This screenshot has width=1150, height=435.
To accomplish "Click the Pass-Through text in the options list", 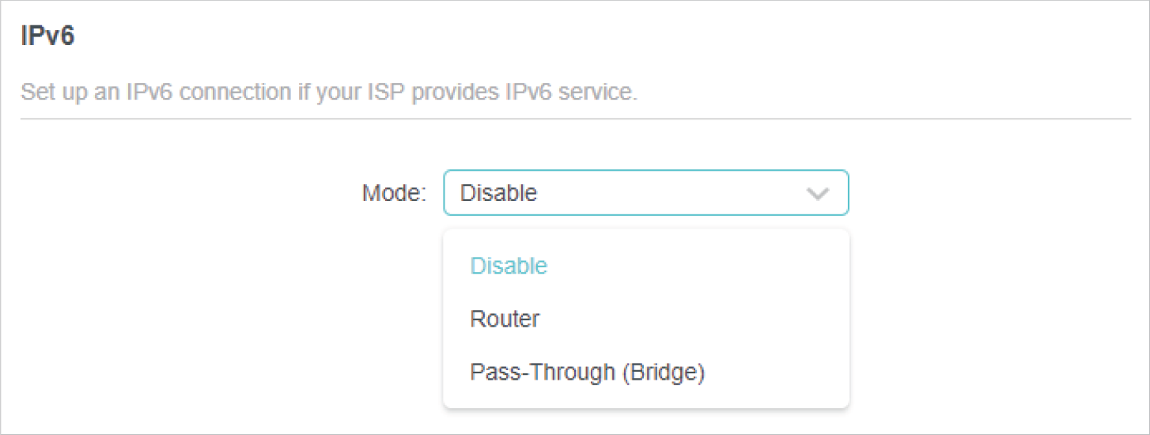I will point(542,372).
